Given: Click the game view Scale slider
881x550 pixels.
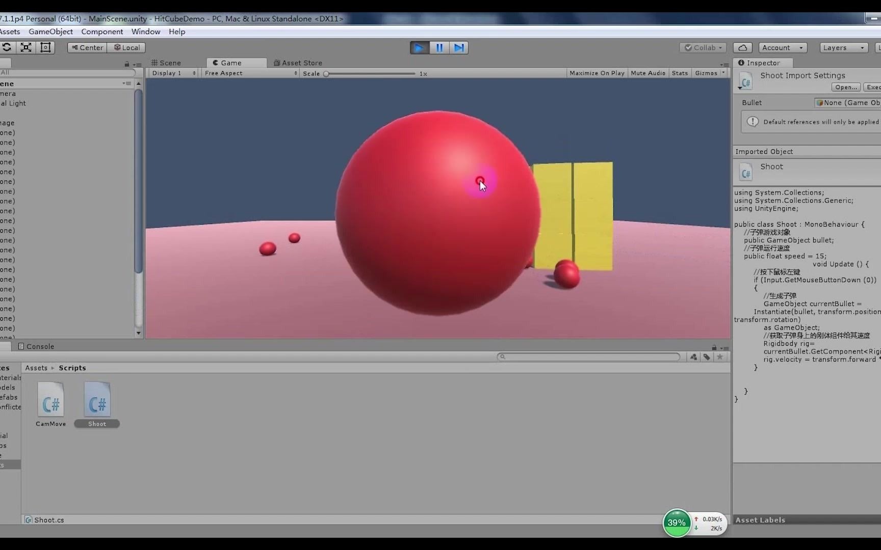Looking at the screenshot, I should click(370, 73).
